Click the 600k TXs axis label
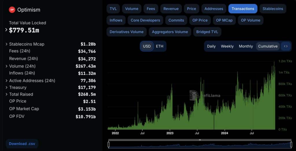Screen dimensions: 296x151 tap(285, 95)
